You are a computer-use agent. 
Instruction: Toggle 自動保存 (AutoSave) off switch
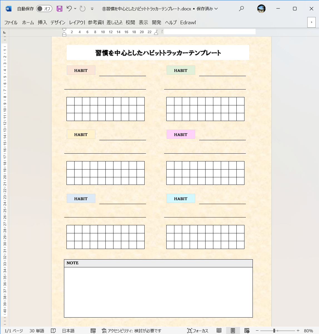tap(44, 9)
